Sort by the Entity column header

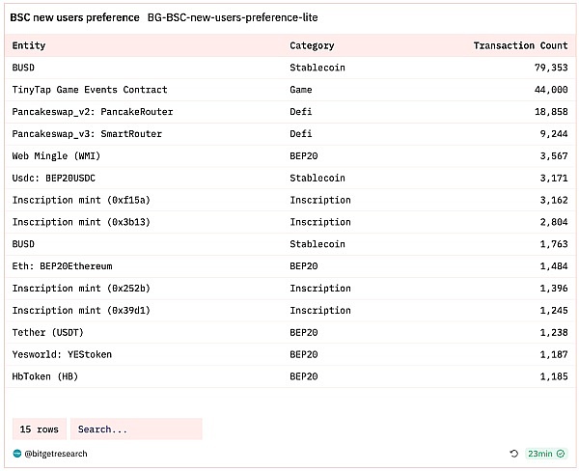29,45
